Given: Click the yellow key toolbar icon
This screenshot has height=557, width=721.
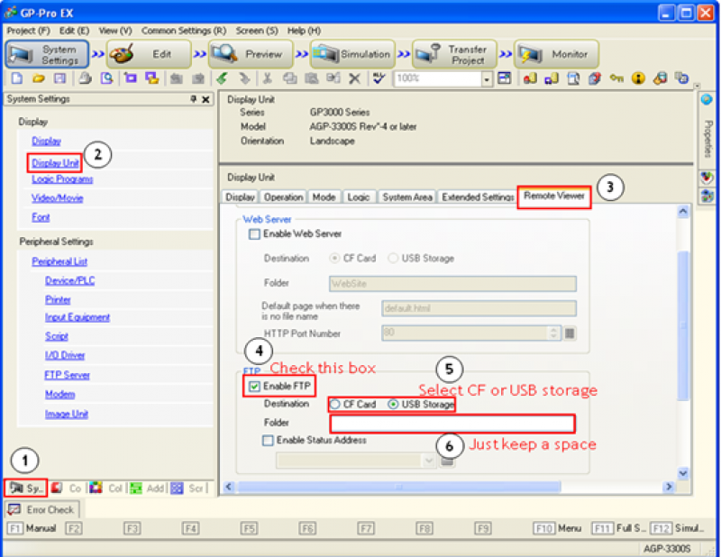Looking at the screenshot, I should [x=616, y=78].
